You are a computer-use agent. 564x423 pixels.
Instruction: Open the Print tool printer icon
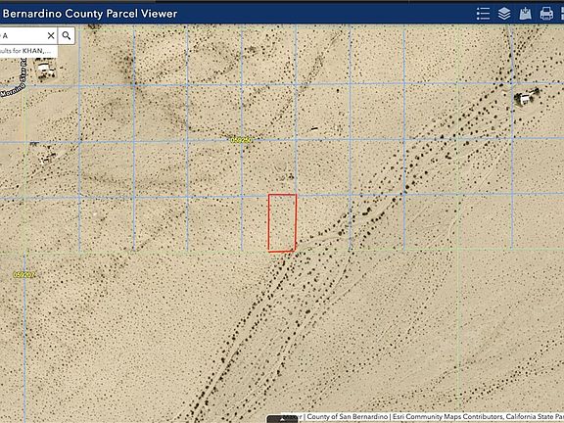546,14
